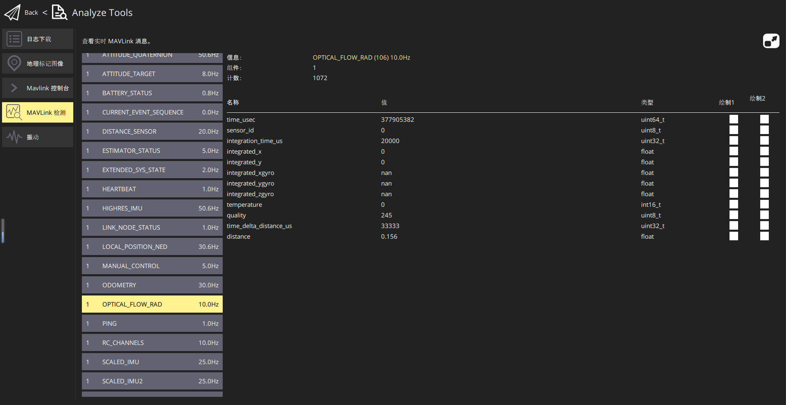Enable 绘制1 plotting for time_usec
Image resolution: width=786 pixels, height=405 pixels.
click(x=734, y=119)
